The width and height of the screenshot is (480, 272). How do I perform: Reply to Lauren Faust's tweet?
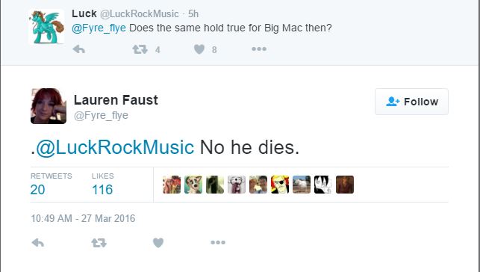(x=38, y=243)
